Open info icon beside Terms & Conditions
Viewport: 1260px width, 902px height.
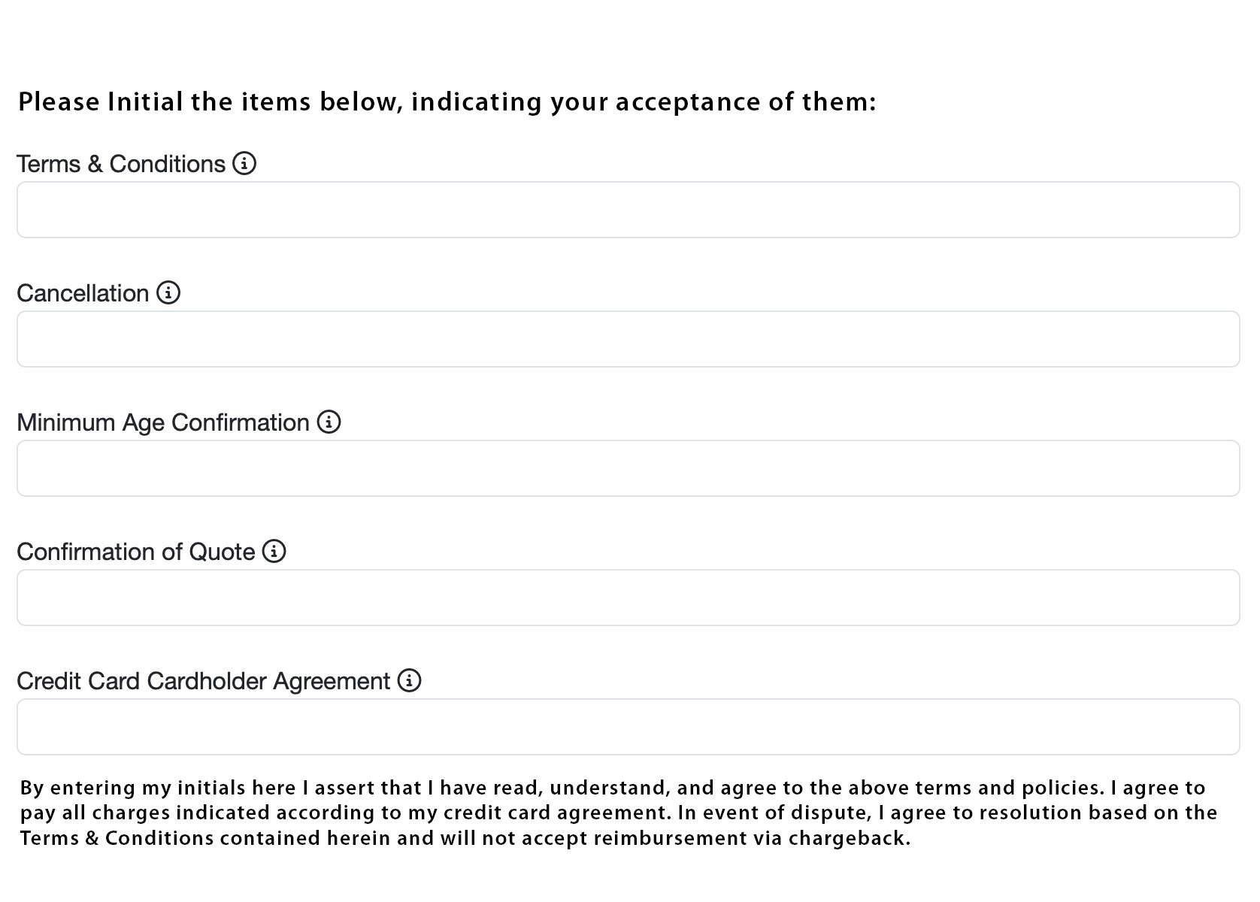coord(244,163)
